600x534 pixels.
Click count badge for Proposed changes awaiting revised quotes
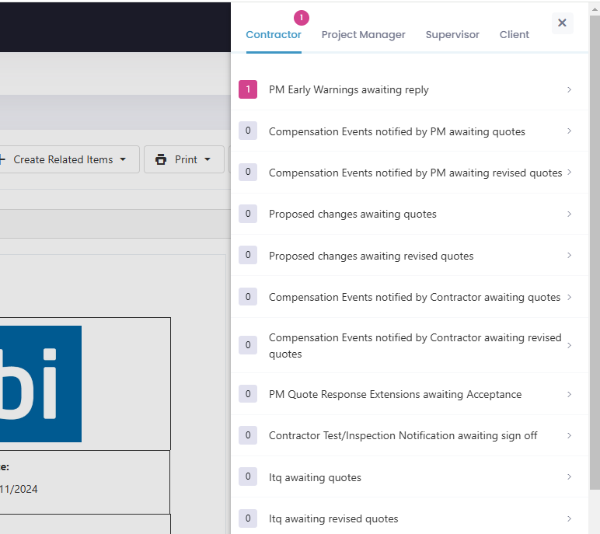click(x=248, y=255)
